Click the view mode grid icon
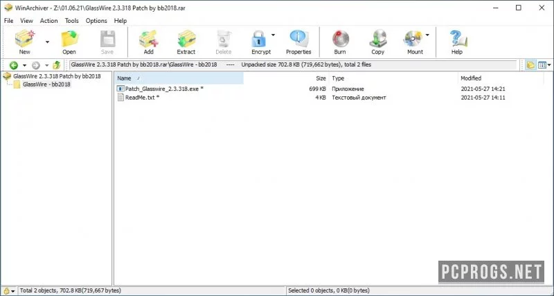 click(542, 65)
